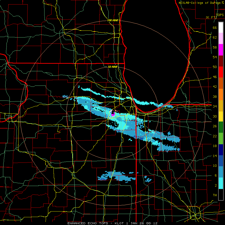Select the dark green legend swatch

pos(221,127)
